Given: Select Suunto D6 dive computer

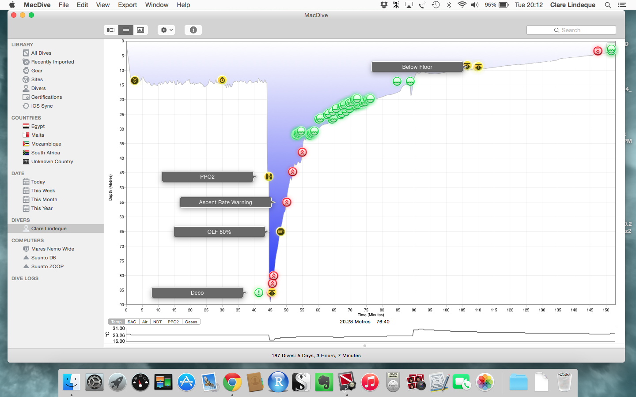Looking at the screenshot, I should [43, 258].
